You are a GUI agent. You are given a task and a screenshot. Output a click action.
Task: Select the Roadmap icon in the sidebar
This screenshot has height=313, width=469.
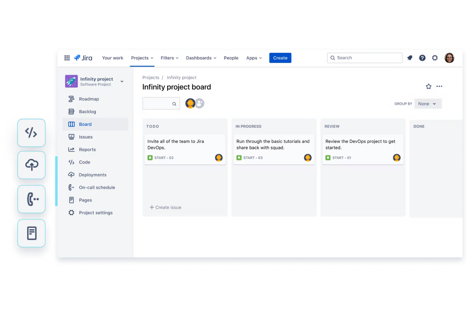point(71,99)
